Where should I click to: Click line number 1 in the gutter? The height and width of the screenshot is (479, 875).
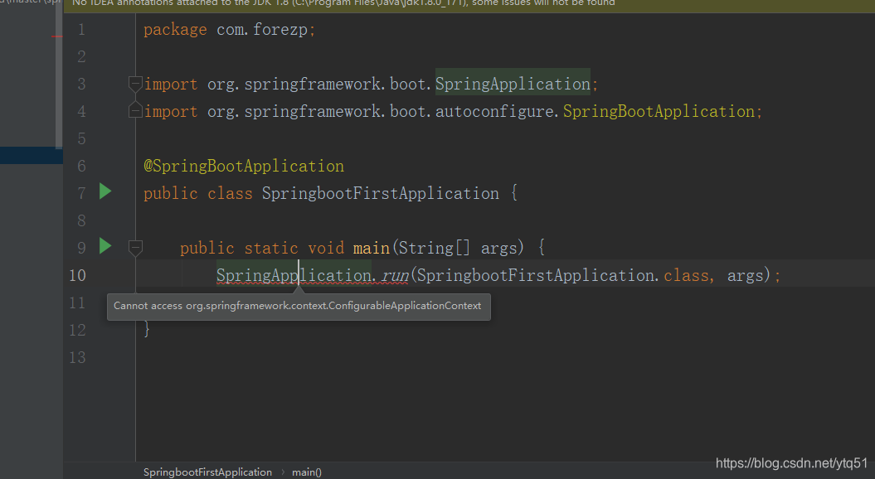click(x=80, y=29)
